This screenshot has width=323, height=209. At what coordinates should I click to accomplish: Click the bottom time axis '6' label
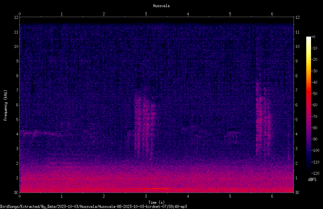(272, 196)
